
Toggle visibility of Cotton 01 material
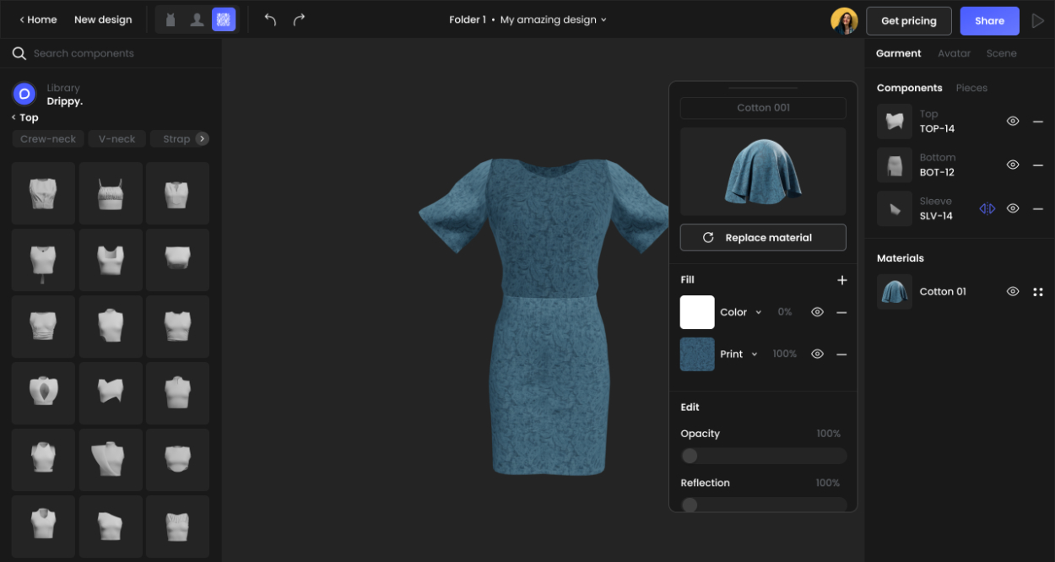coord(1013,292)
